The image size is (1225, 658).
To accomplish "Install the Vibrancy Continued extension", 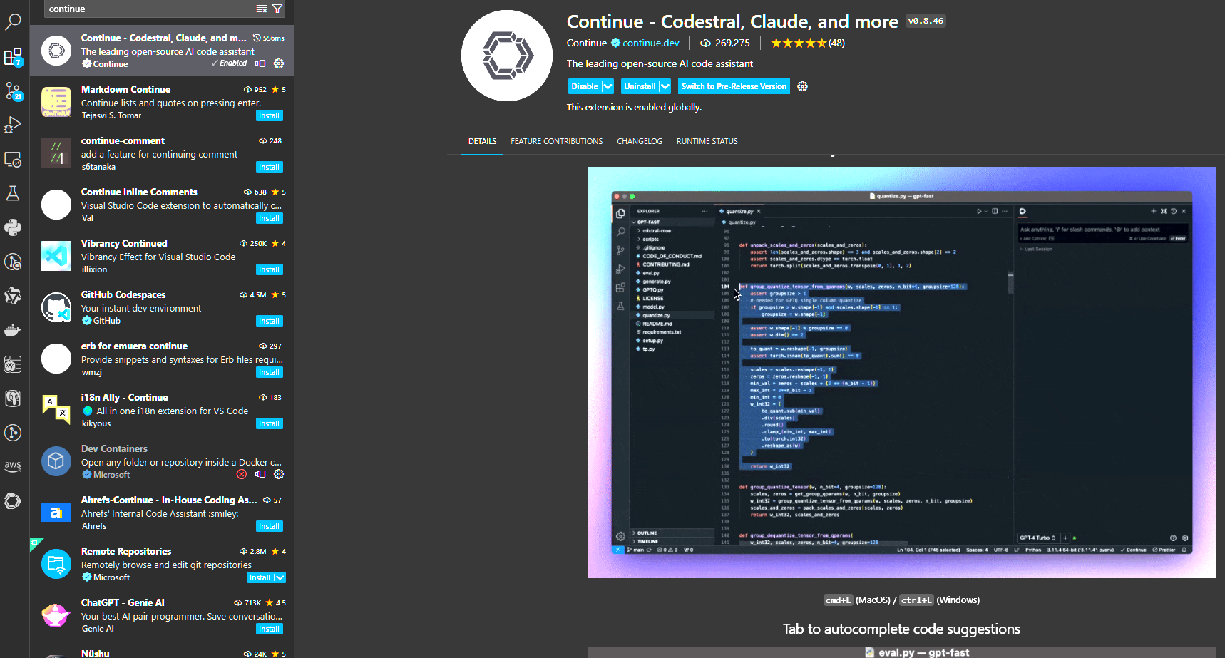I will pyautogui.click(x=270, y=269).
